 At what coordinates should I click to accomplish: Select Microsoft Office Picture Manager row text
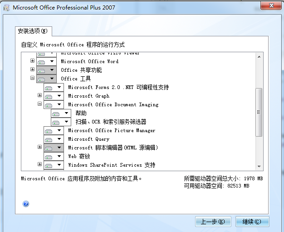pyautogui.click(x=112, y=130)
